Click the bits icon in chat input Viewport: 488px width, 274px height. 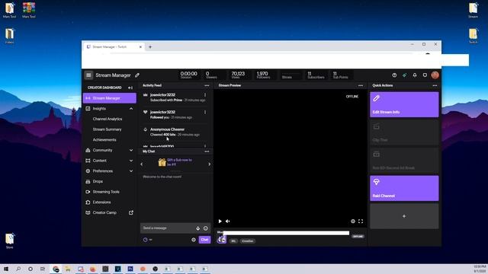tap(198, 228)
